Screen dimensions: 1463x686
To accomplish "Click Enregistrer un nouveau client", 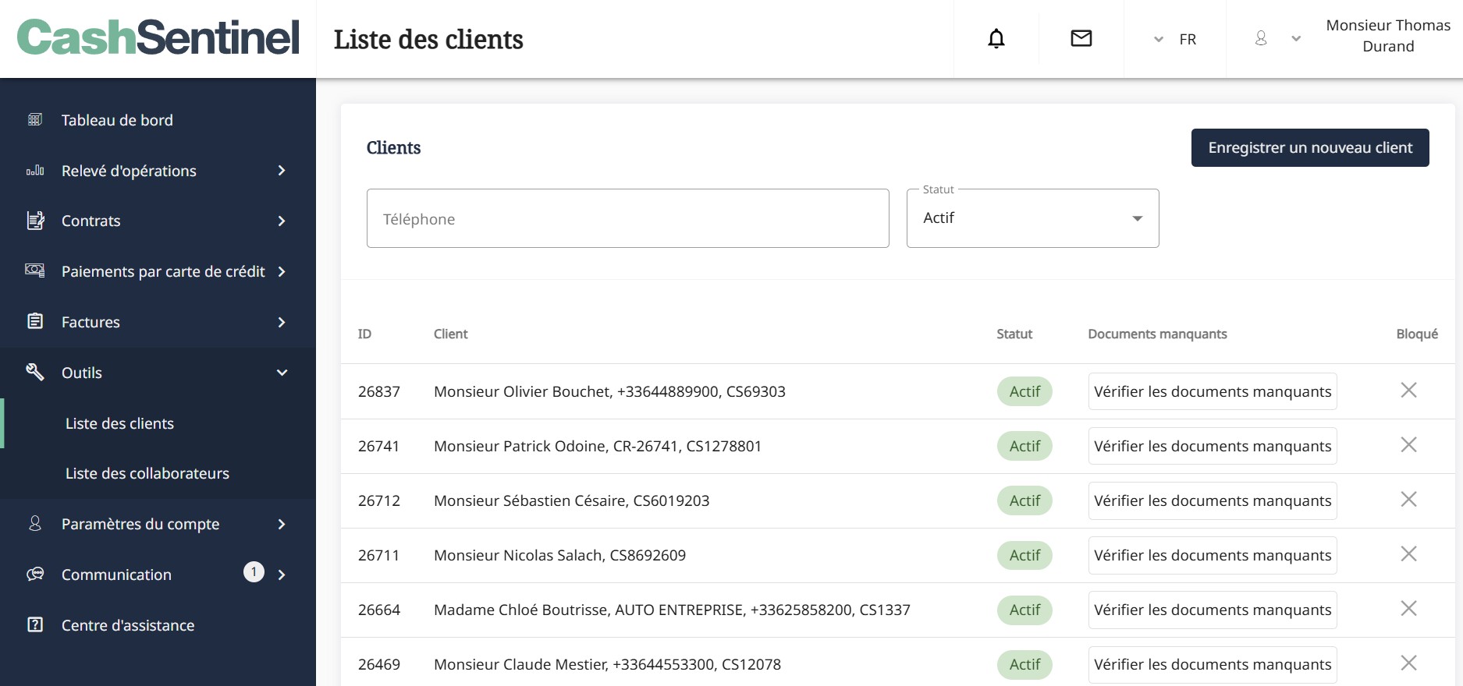I will tap(1310, 147).
